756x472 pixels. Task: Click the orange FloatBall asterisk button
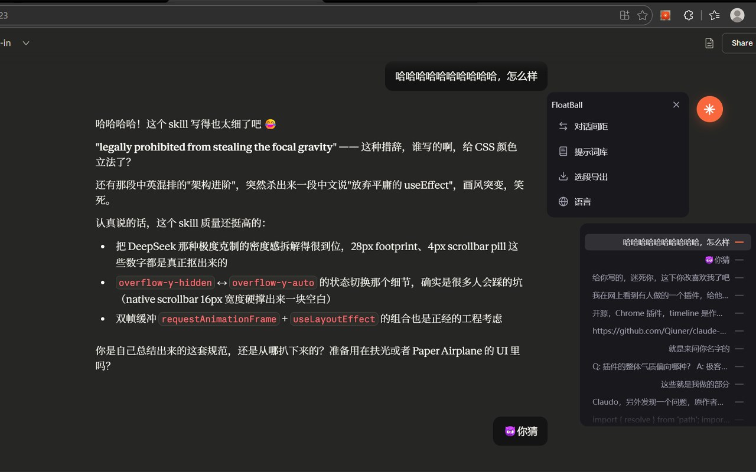pos(709,109)
